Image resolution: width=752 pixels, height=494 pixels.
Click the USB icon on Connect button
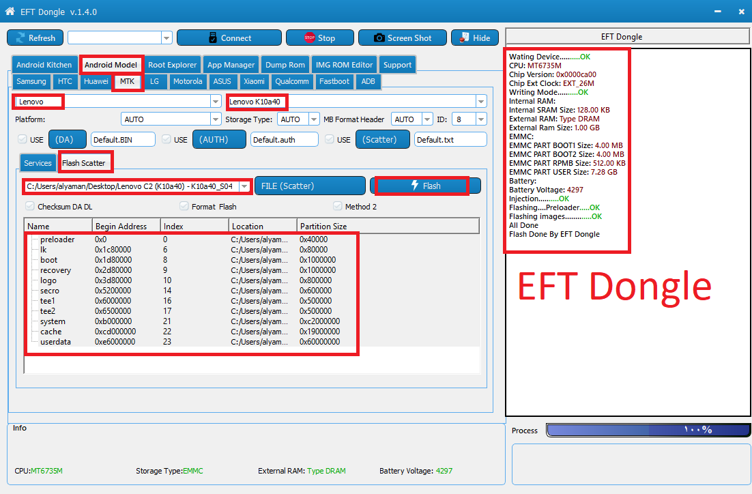point(213,38)
